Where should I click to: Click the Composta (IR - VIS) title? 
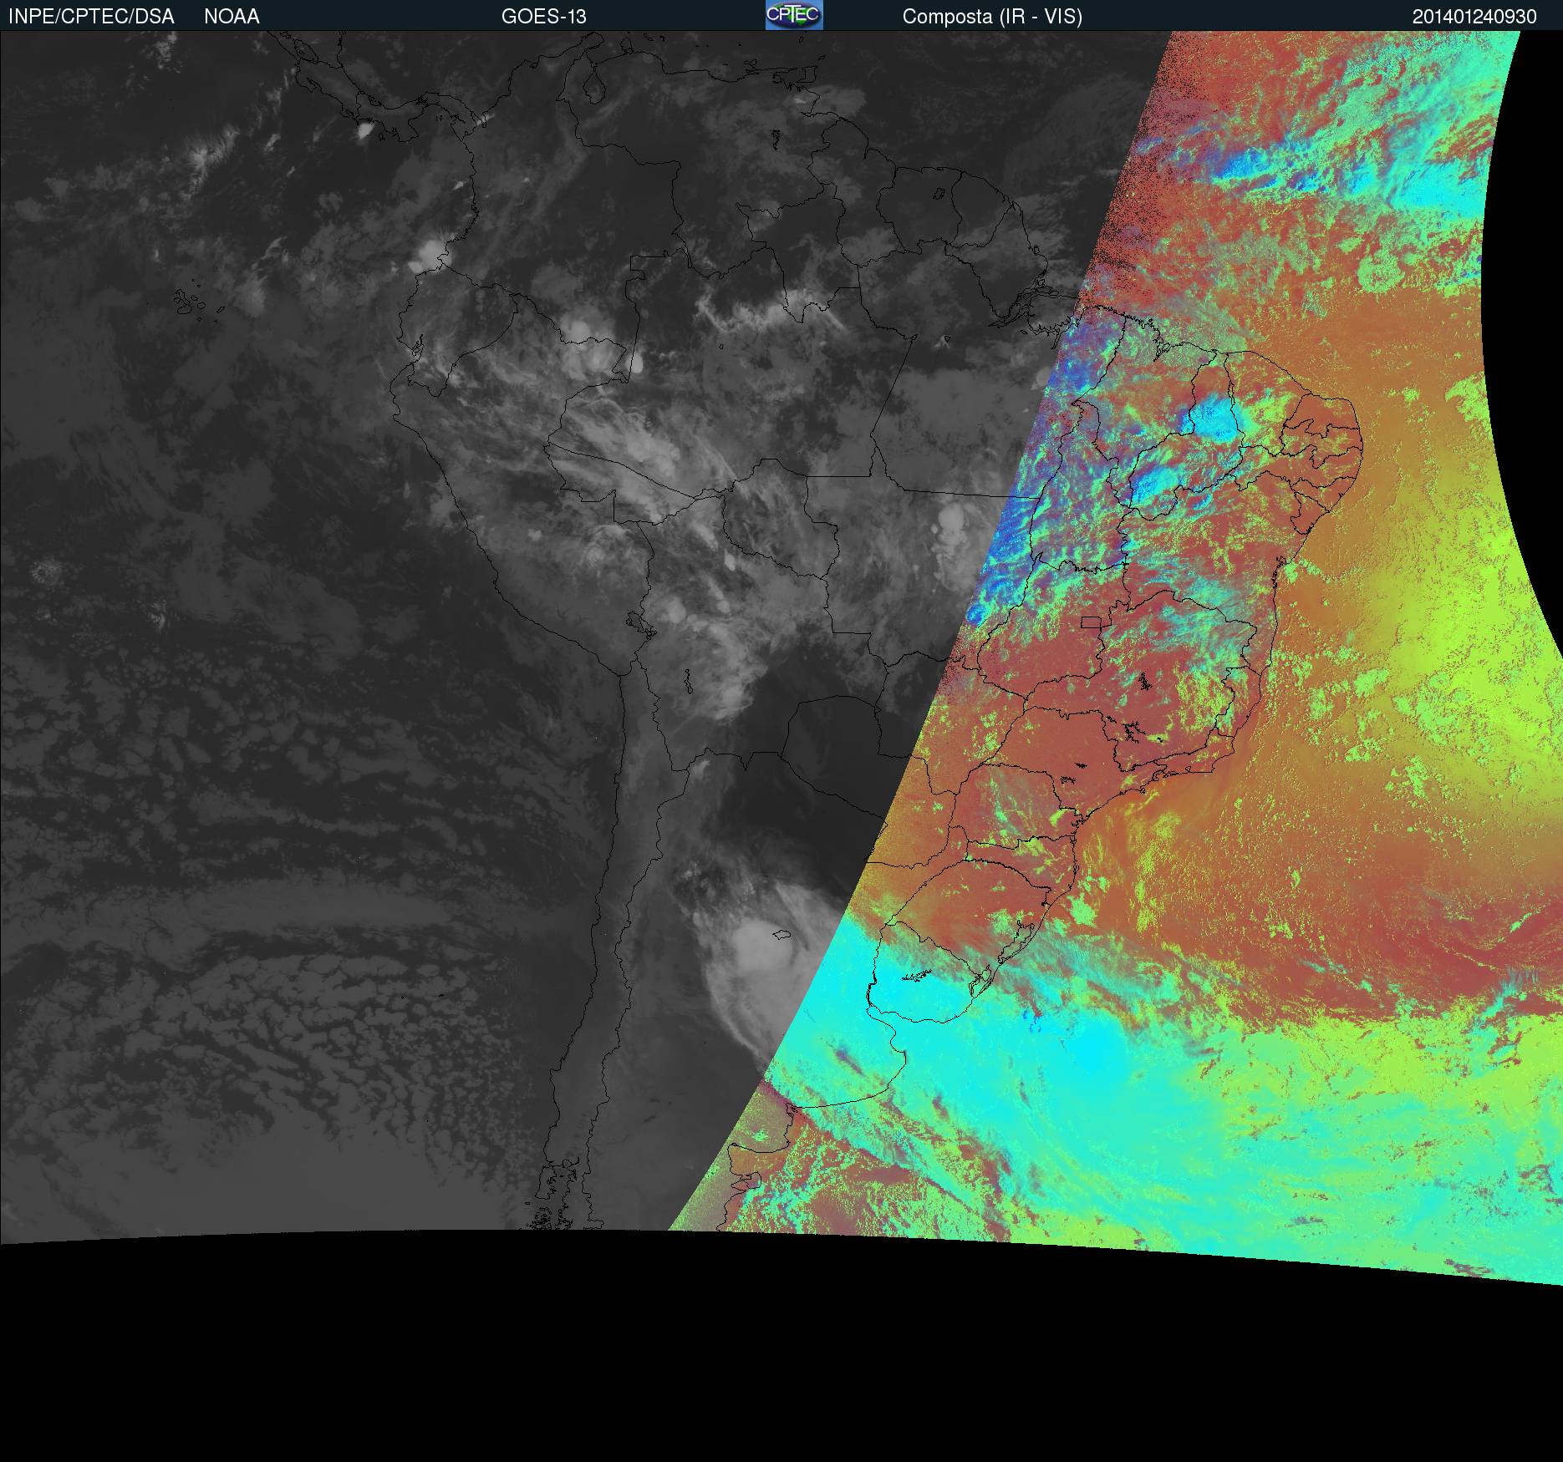(992, 17)
